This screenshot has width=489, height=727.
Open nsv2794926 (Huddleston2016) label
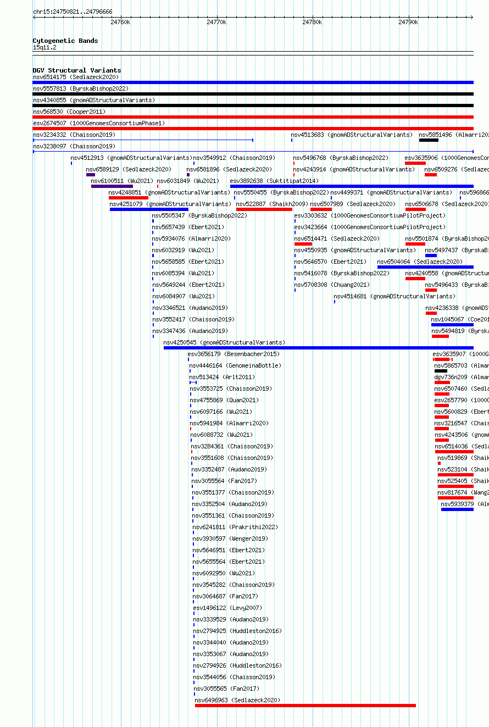(x=237, y=665)
